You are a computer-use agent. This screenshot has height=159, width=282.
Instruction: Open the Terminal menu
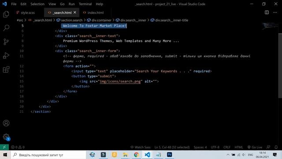[85, 4]
